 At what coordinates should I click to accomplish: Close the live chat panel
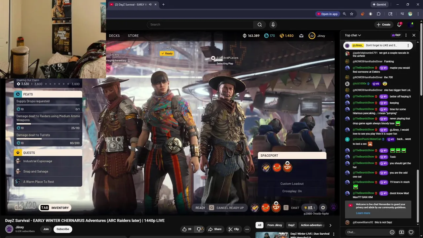(x=414, y=35)
